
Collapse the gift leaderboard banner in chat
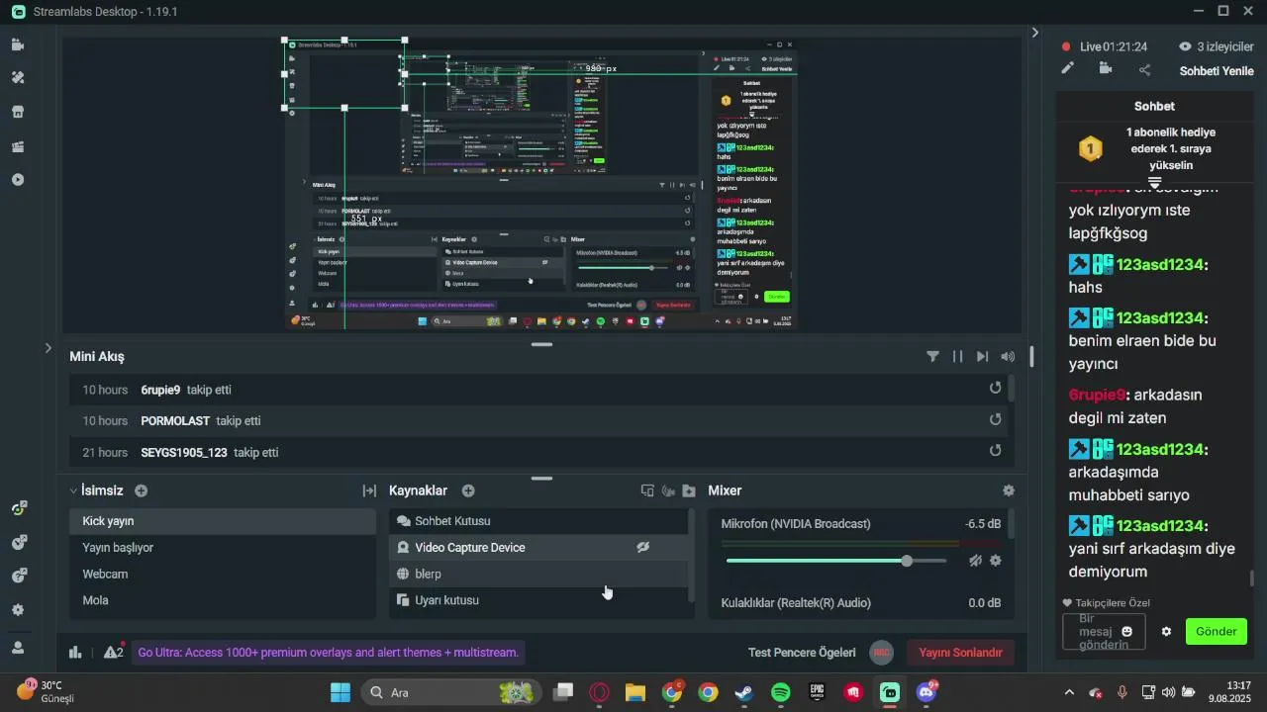click(x=1154, y=183)
